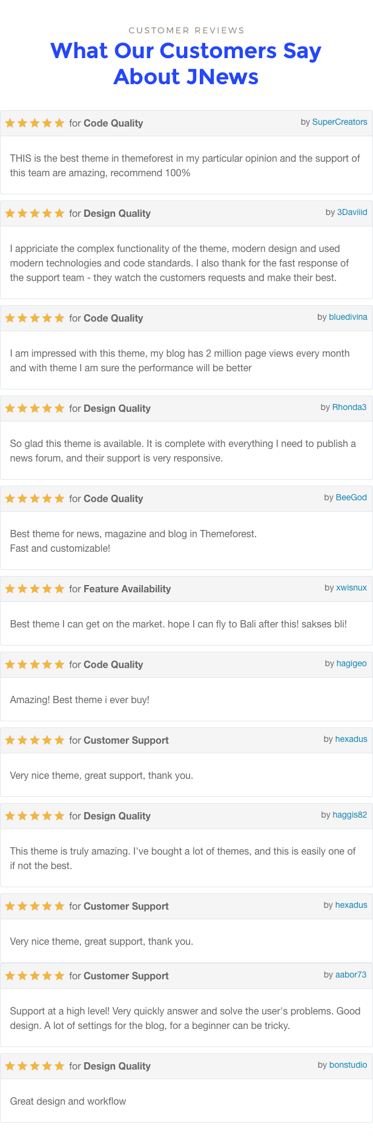Click the aabor73 username link
The height and width of the screenshot is (1141, 373).
tap(351, 974)
